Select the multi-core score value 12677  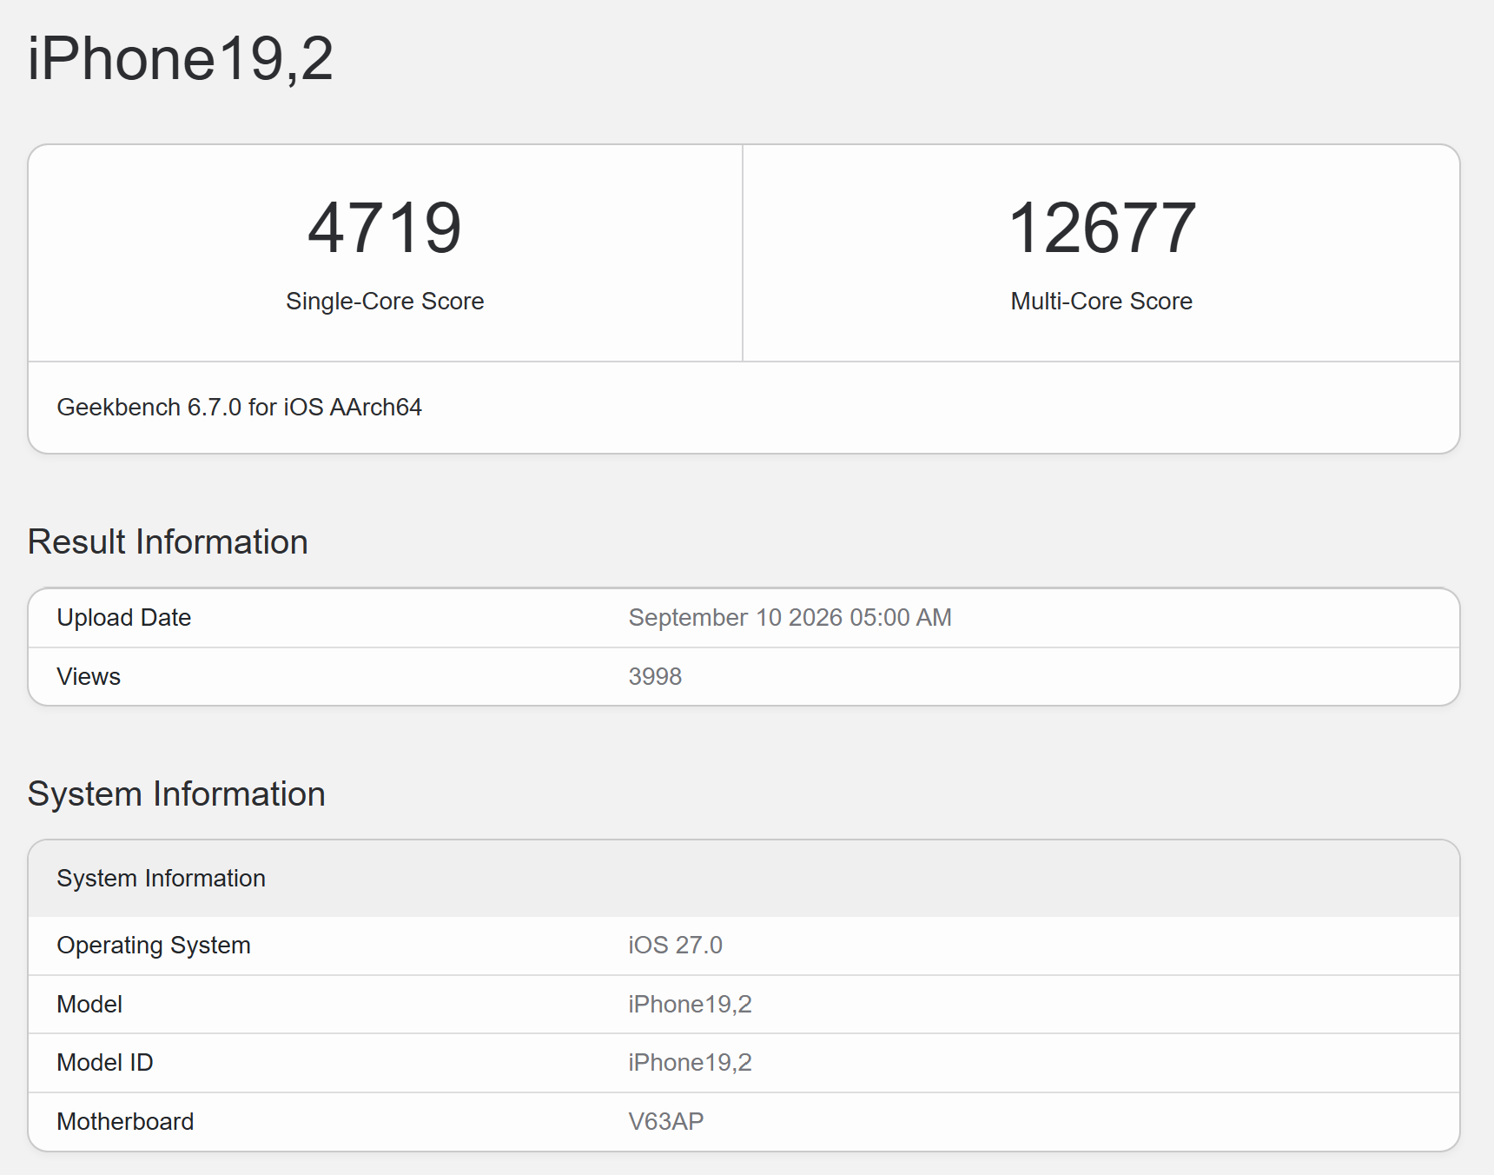pyautogui.click(x=1101, y=228)
